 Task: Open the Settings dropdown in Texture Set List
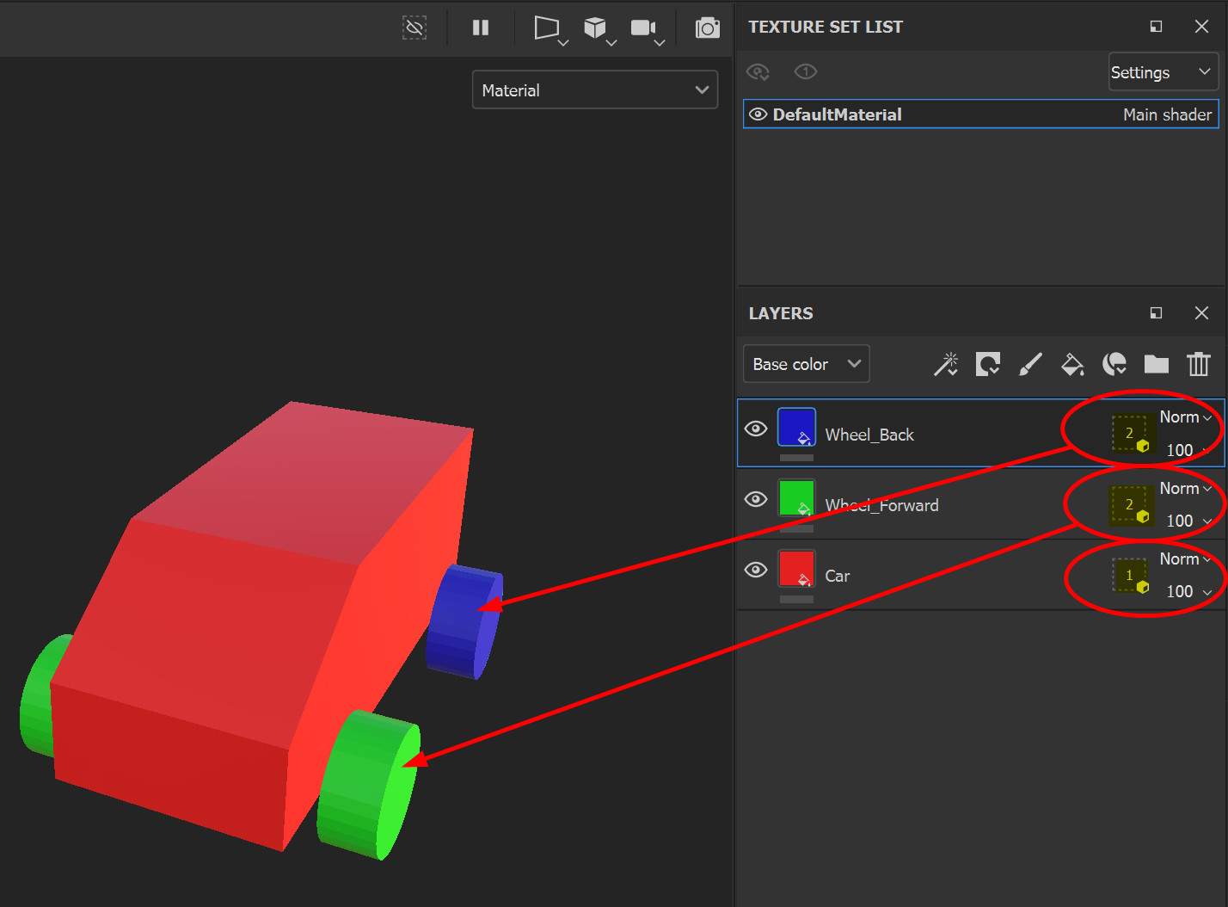pyautogui.click(x=1163, y=72)
